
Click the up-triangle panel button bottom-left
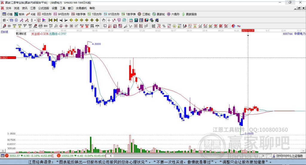pyautogui.click(x=3, y=151)
